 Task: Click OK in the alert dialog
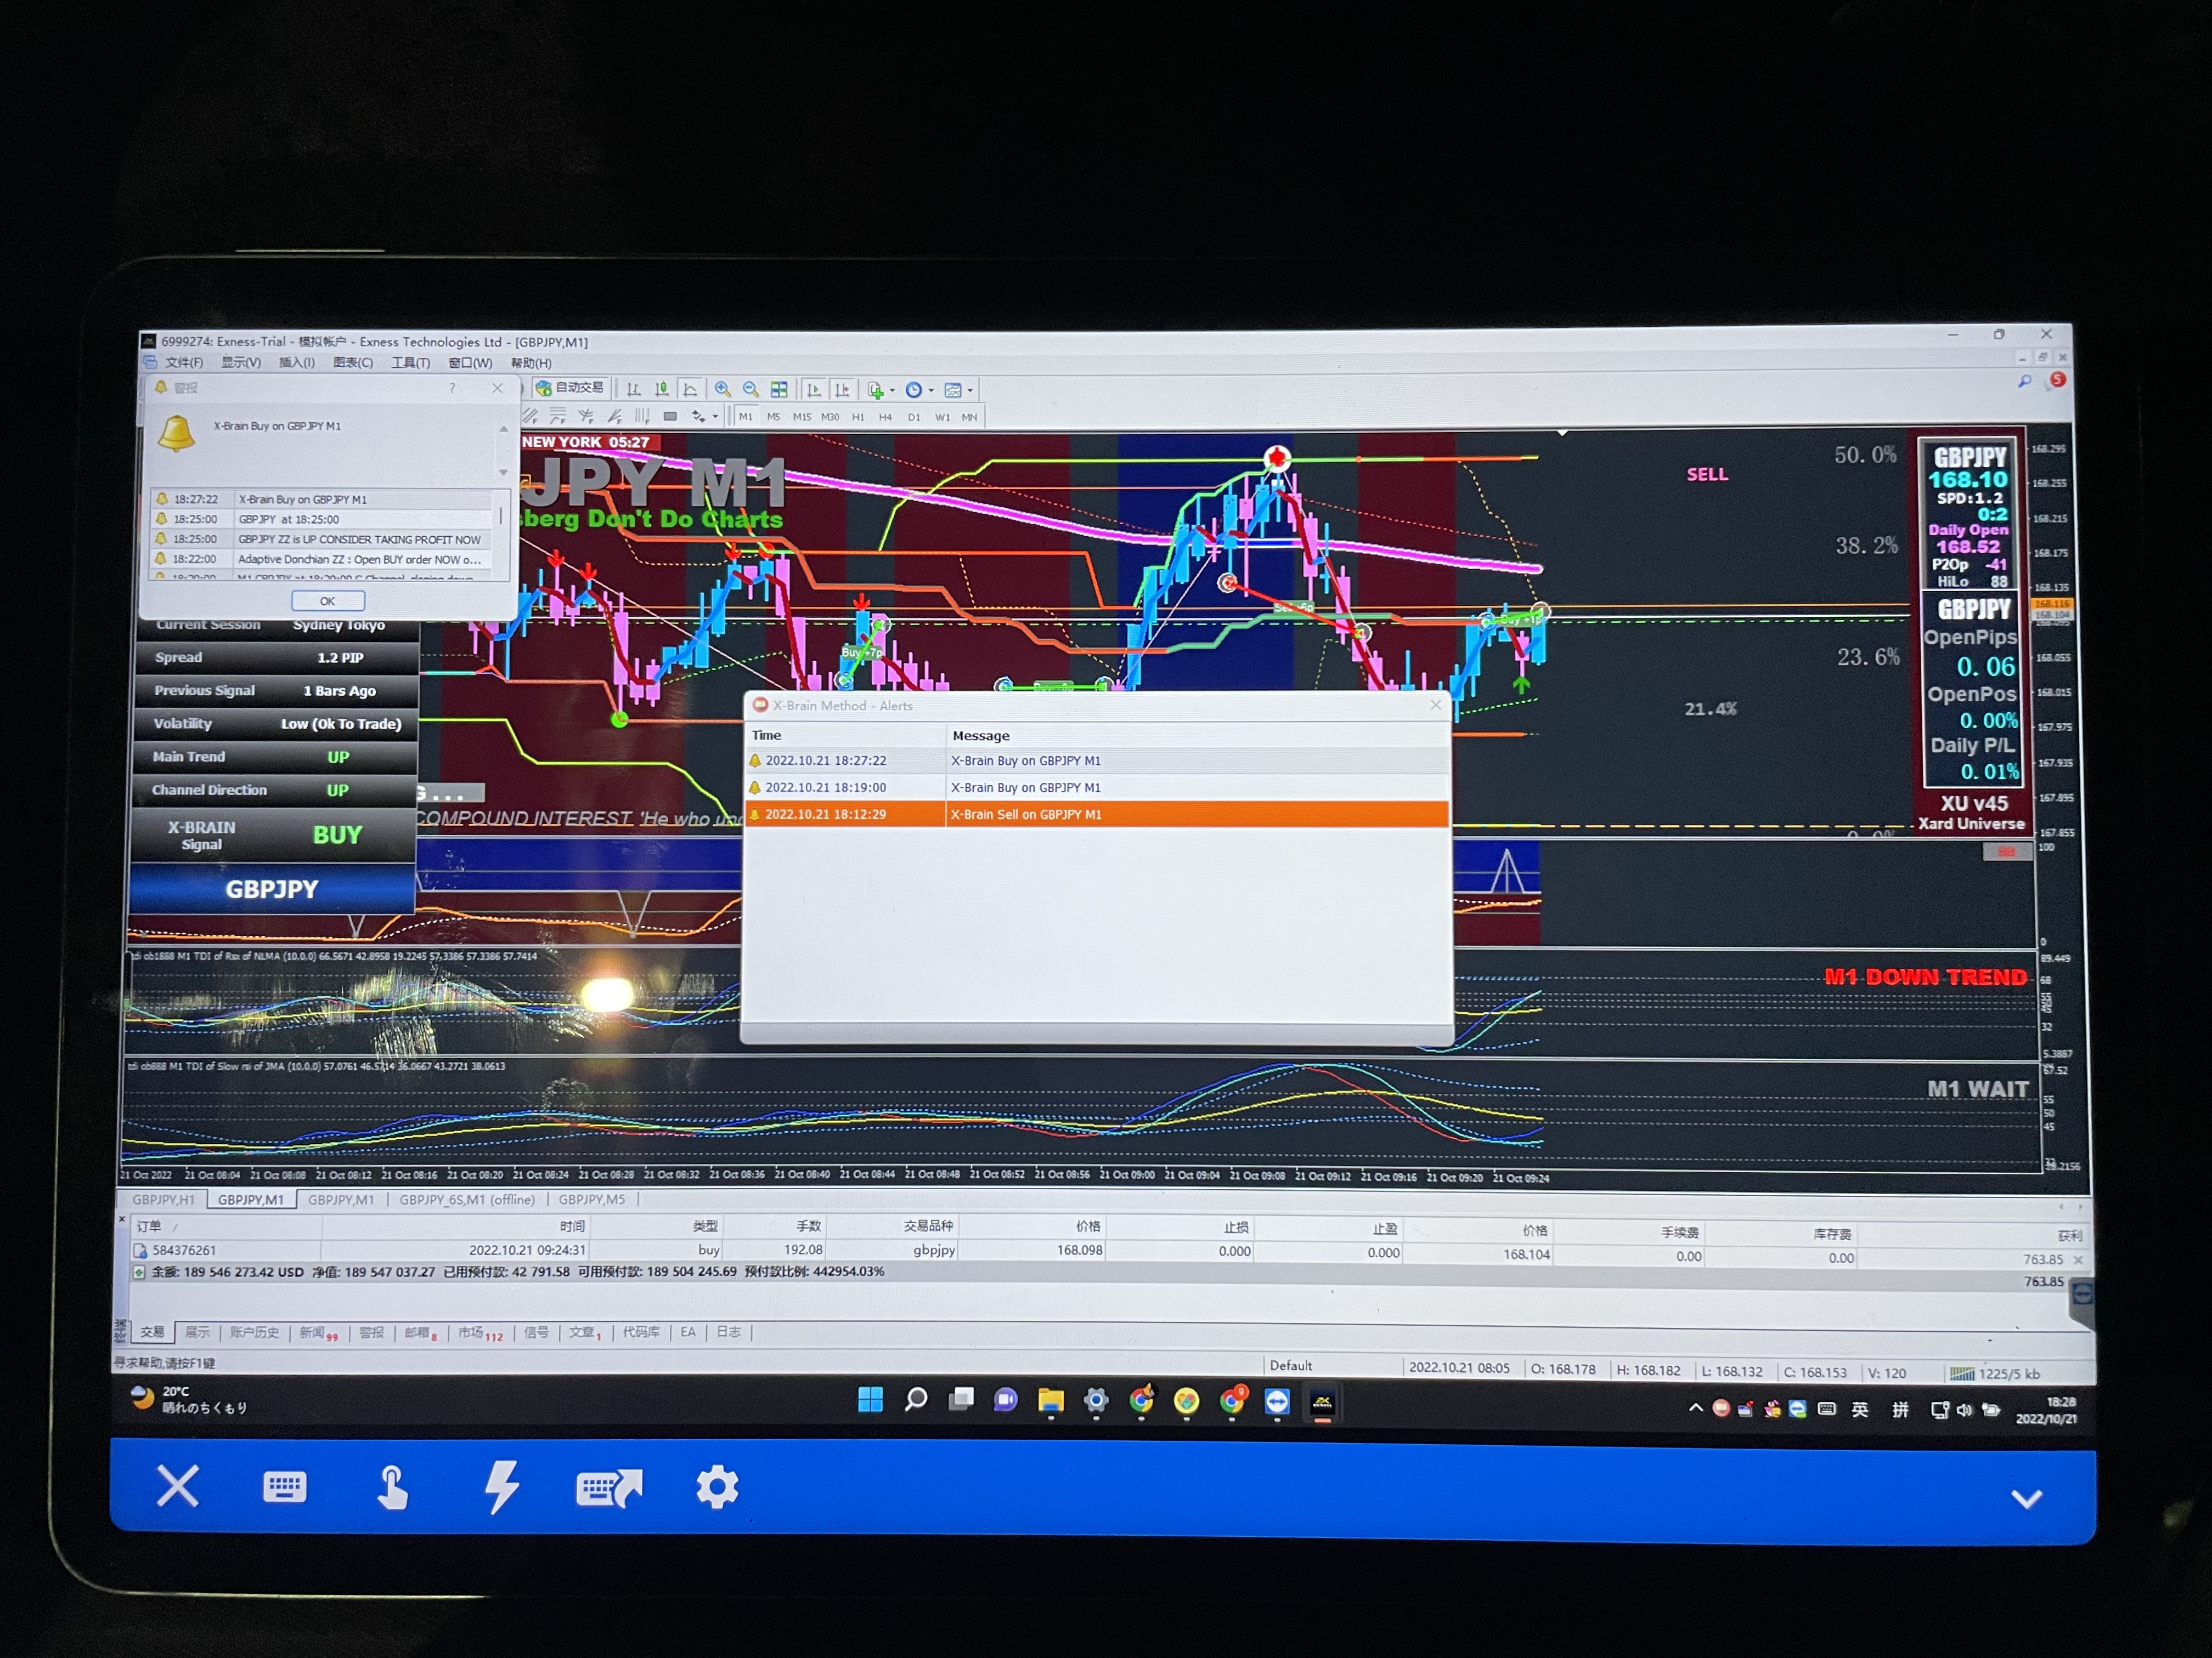point(327,600)
